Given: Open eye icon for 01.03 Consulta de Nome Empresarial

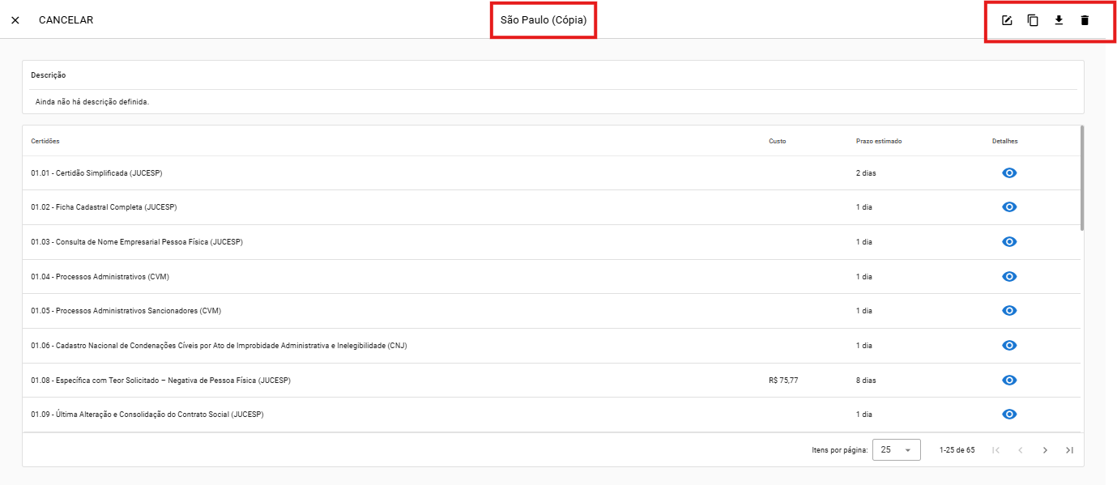Looking at the screenshot, I should [1009, 242].
